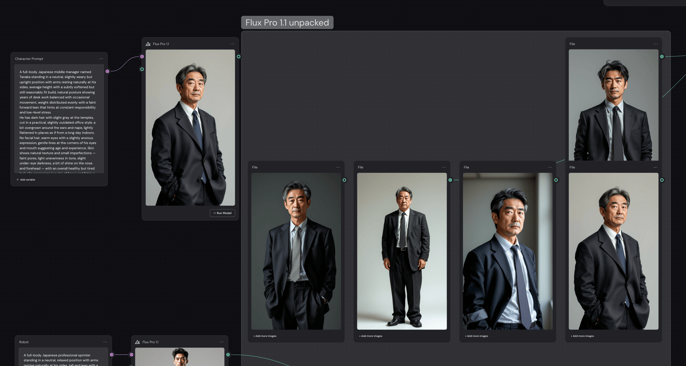Image resolution: width=686 pixels, height=366 pixels.
Task: Click the lower 'Flux Pro 1.1' node title text
Action: point(150,342)
